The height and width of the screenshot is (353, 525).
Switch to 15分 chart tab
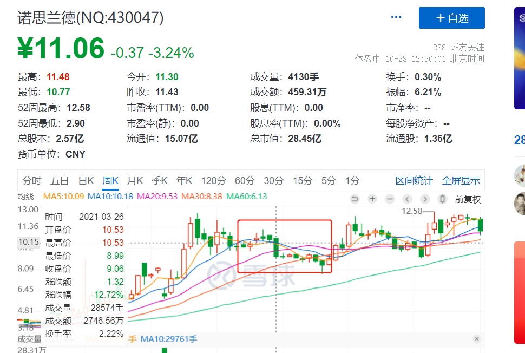pos(303,181)
